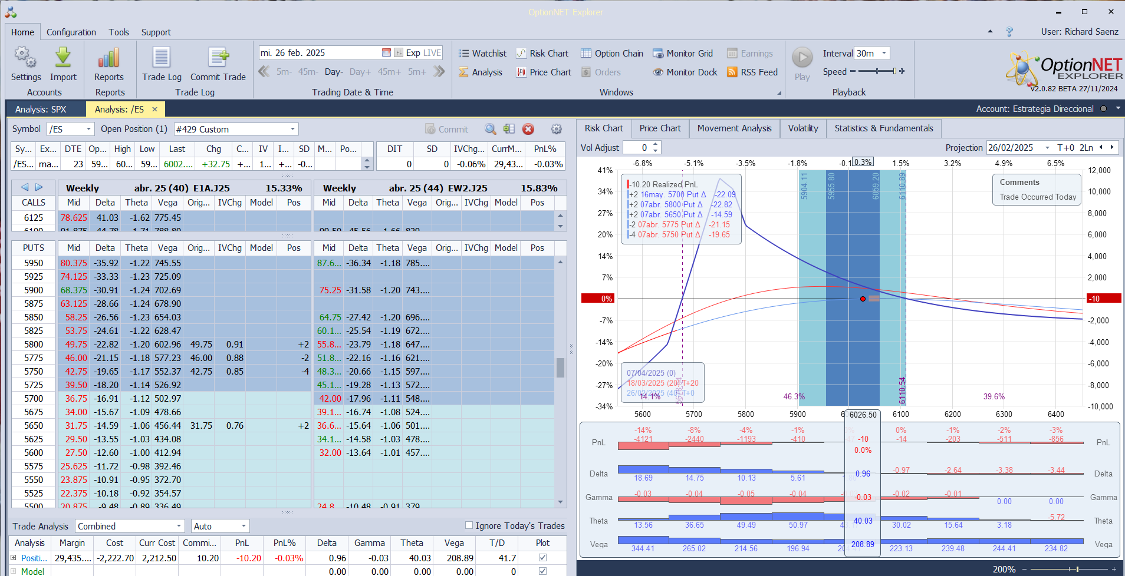Adjust the zoom slider near 200%

tap(1068, 569)
